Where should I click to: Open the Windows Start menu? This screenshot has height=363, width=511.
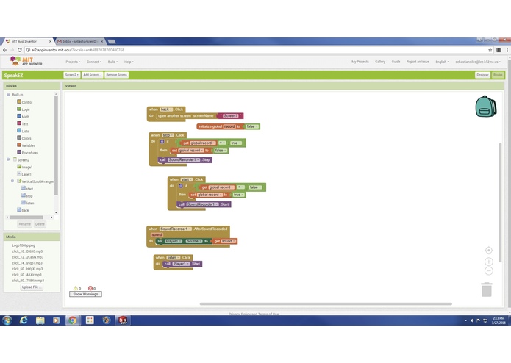(x=7, y=320)
